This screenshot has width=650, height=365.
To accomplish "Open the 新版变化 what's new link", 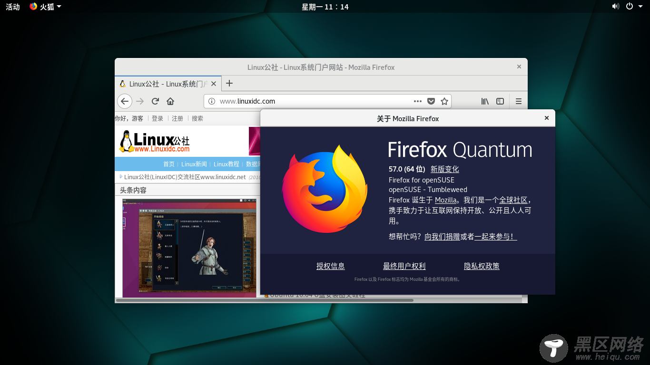I will [445, 169].
